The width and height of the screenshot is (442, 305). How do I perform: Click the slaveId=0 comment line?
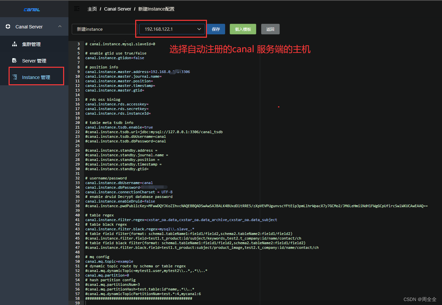[x=120, y=44]
